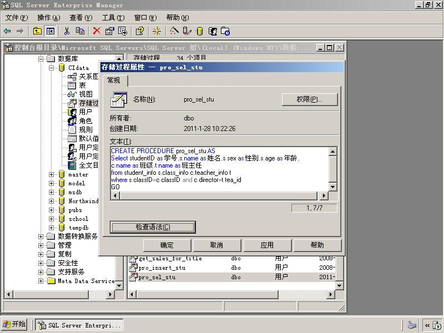Select the 默认值 defaults node
Image resolution: width=444 pixels, height=333 pixels.
[89, 138]
